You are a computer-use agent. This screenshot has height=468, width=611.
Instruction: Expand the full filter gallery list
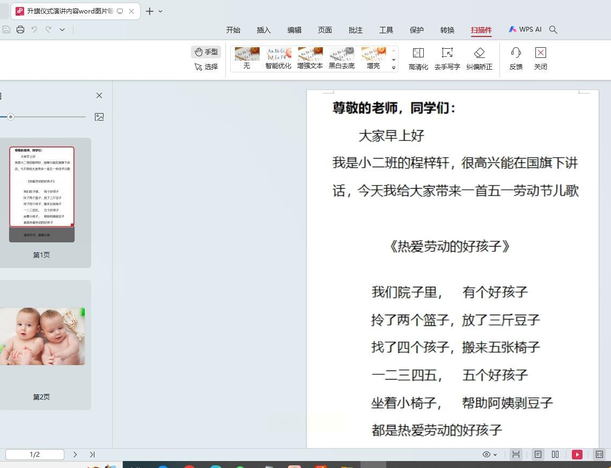pyautogui.click(x=394, y=68)
